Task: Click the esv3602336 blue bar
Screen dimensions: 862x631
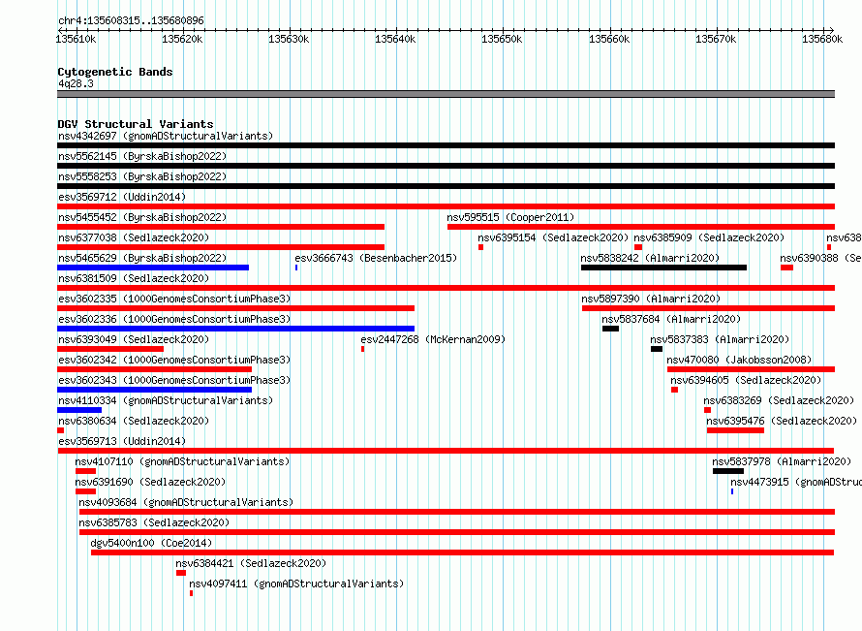Action: tap(236, 329)
